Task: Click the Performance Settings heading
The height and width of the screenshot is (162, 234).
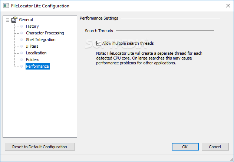Action: [99, 18]
